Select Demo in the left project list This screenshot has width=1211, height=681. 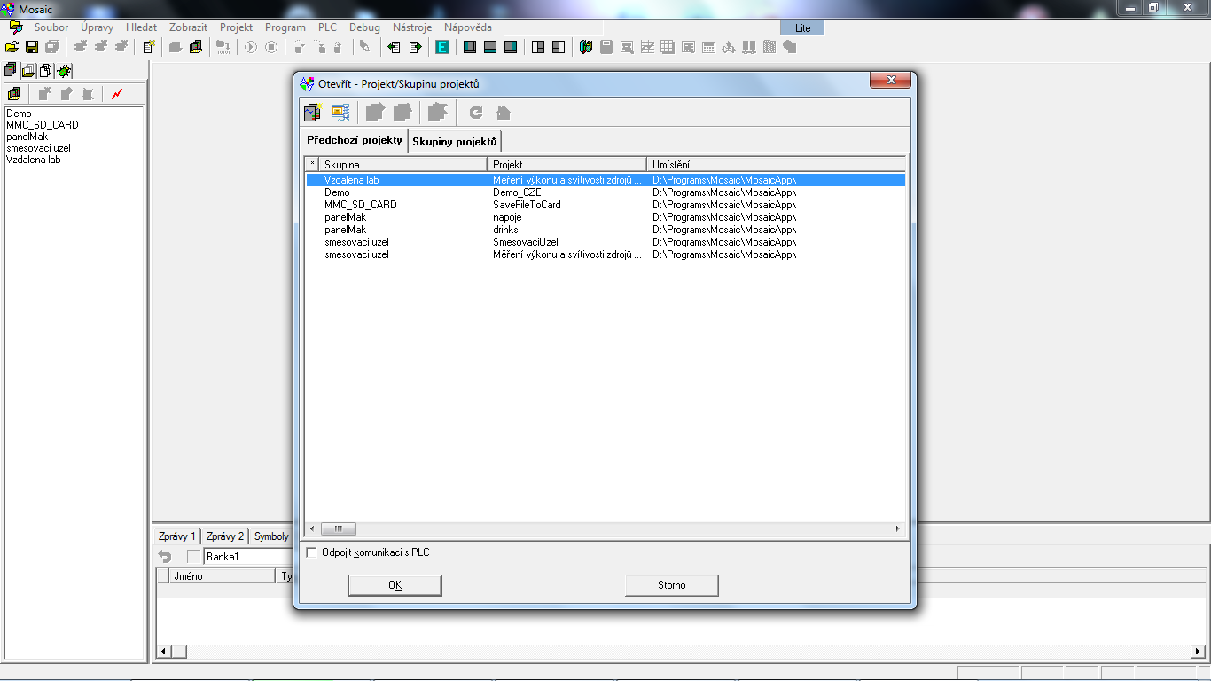(19, 113)
